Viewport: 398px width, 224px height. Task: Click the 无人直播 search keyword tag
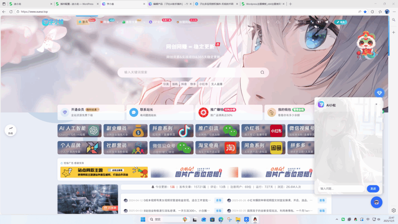point(216,84)
